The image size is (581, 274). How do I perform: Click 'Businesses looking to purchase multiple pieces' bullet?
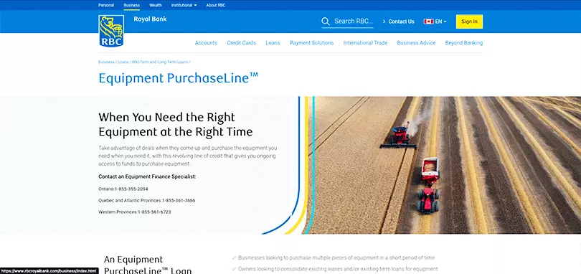tap(336, 258)
